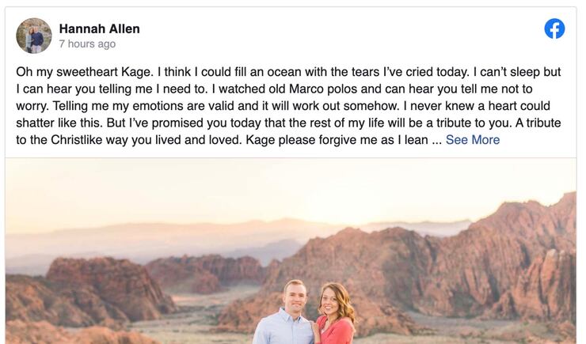Click the rock formation at photo left
Image resolution: width=586 pixels, height=344 pixels.
87,289
